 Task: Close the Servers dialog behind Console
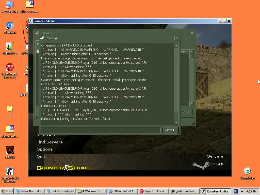point(192,33)
